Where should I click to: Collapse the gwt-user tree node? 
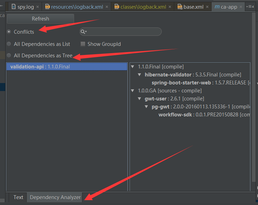point(140,99)
